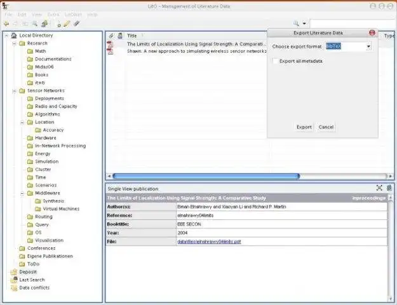397x305 pixels.
Task: Click the back arrow toolbar icon
Action: (6, 24)
